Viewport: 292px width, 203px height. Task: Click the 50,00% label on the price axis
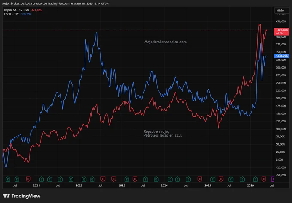coord(280,144)
